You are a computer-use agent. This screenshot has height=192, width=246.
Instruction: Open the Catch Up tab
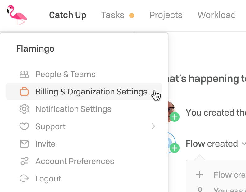tap(68, 15)
